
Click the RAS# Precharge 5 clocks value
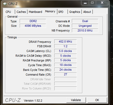[x=66, y=60]
